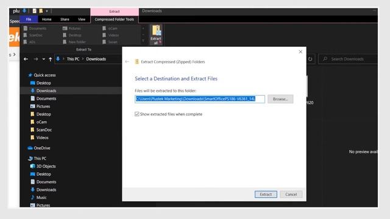Select OneDrive in the navigation pane
The height and width of the screenshot is (219, 390).
click(42, 148)
